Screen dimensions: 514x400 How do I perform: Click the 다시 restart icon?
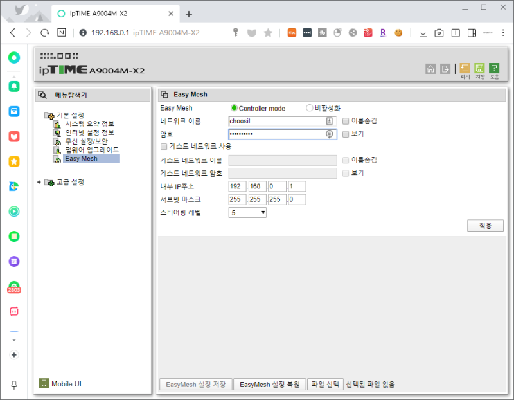(464, 68)
